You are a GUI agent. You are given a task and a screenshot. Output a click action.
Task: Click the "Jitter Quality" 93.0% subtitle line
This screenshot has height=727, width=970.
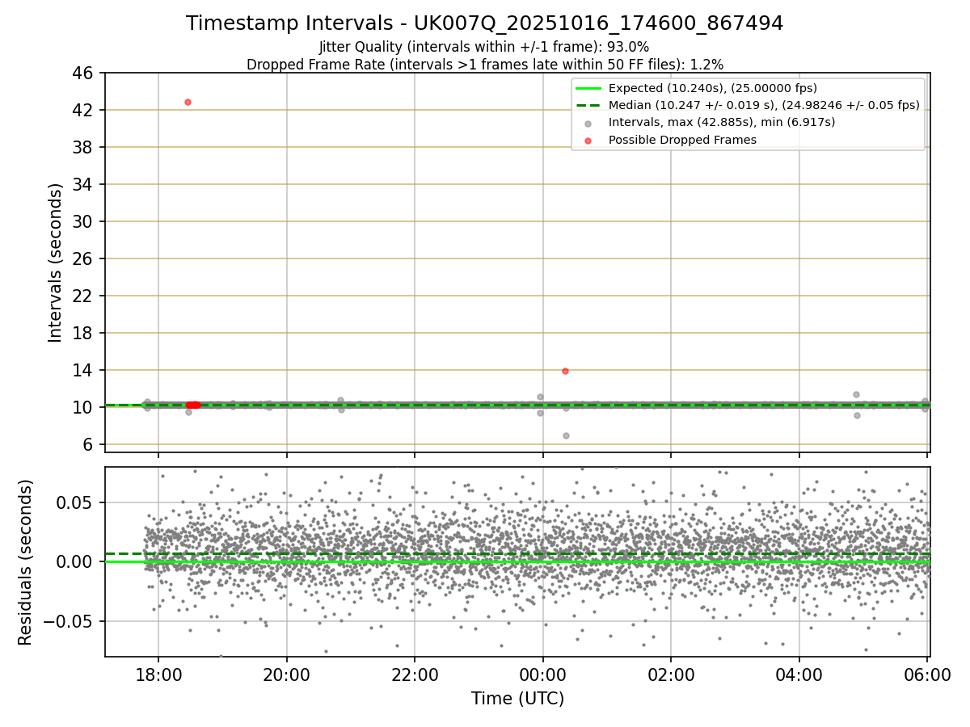(484, 48)
